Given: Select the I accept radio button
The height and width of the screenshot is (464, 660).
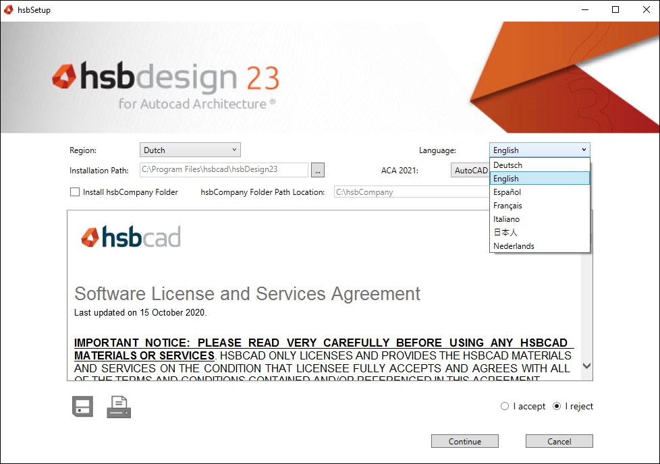Looking at the screenshot, I should 505,406.
